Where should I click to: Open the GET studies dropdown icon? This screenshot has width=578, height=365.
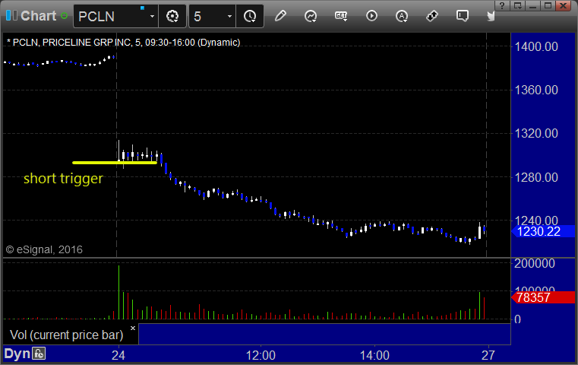pyautogui.click(x=341, y=16)
